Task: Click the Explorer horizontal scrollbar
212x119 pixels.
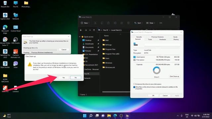Action: 116,92
